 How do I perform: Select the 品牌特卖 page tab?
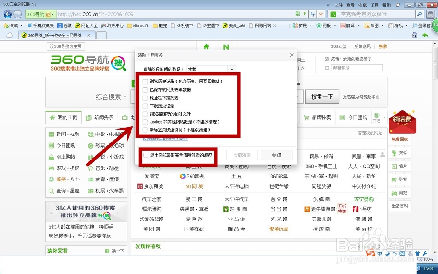317,117
